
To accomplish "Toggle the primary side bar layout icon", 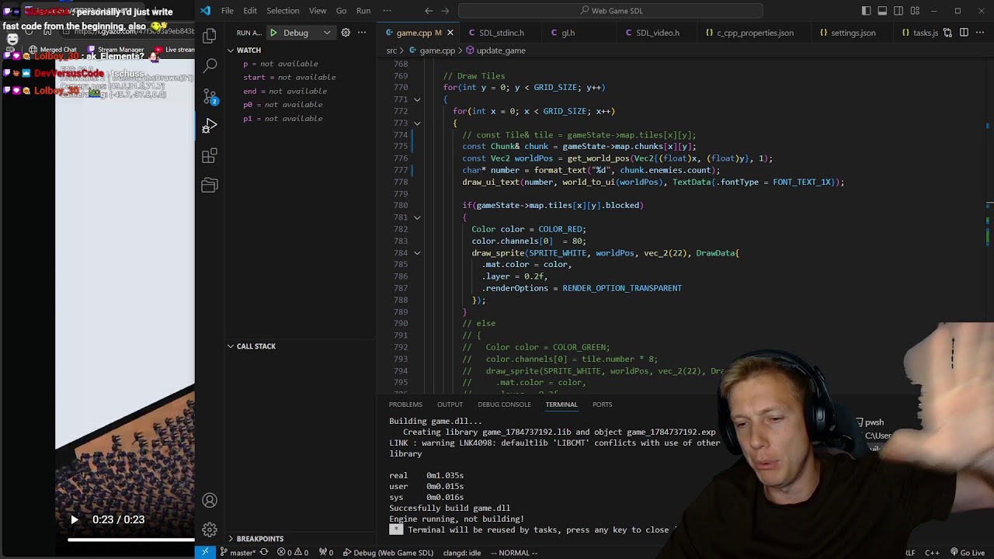I will click(866, 11).
